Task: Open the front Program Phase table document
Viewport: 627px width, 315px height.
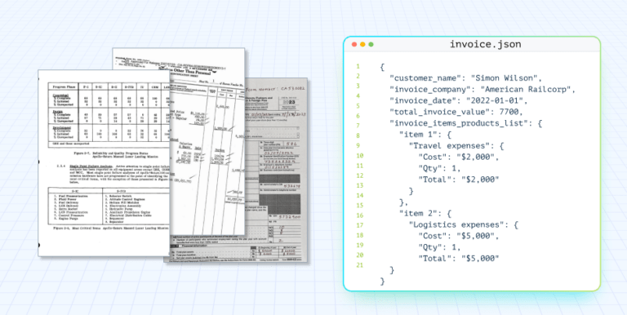Action: 104,163
